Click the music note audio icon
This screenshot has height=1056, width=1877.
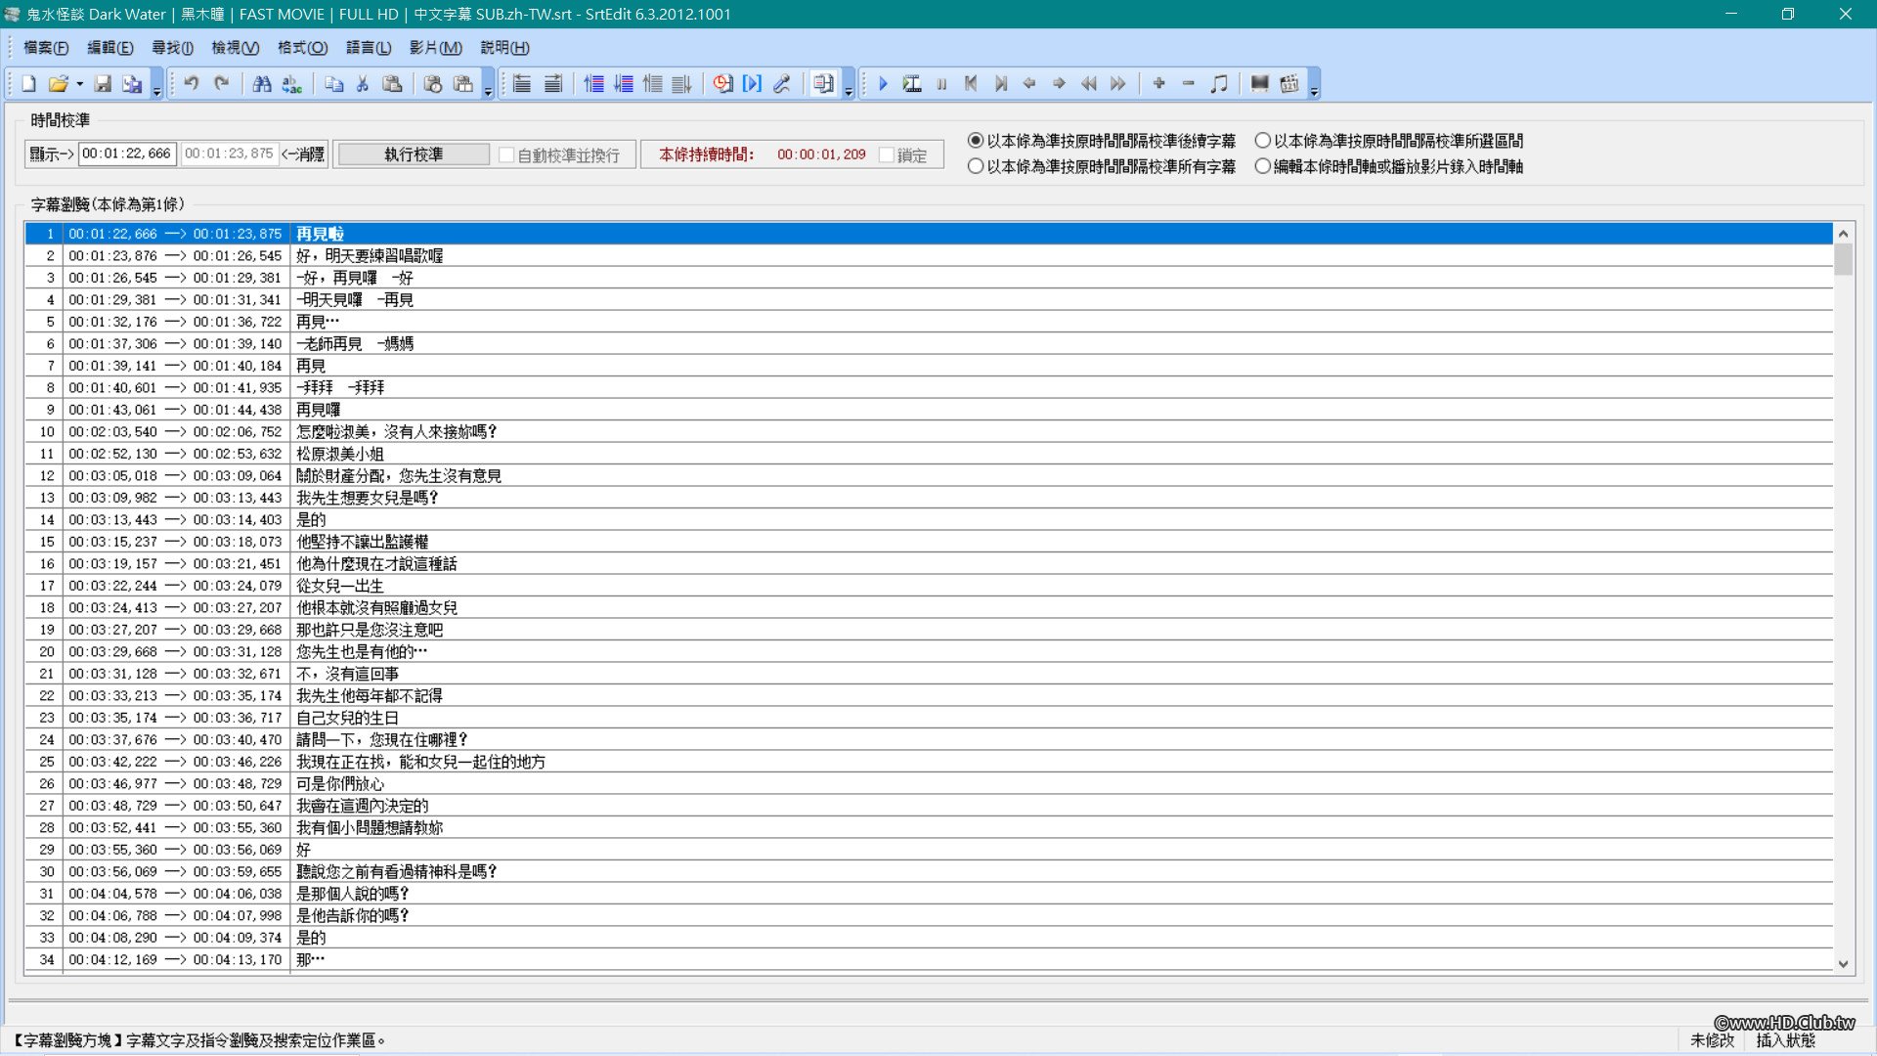pos(1218,84)
